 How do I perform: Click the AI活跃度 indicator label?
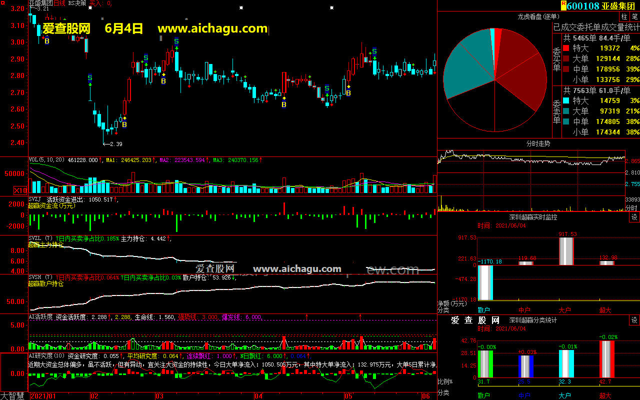point(40,316)
